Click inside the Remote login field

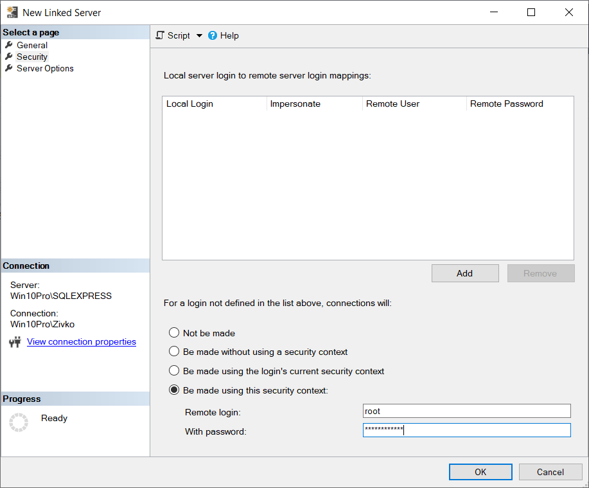(x=466, y=410)
